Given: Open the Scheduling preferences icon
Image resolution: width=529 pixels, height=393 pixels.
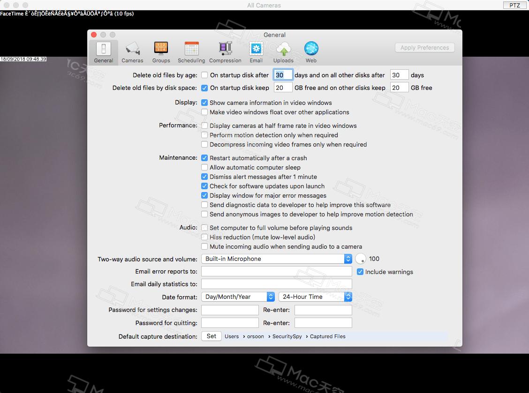Looking at the screenshot, I should pos(191,51).
